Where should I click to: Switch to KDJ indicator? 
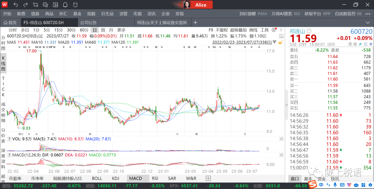115,178
